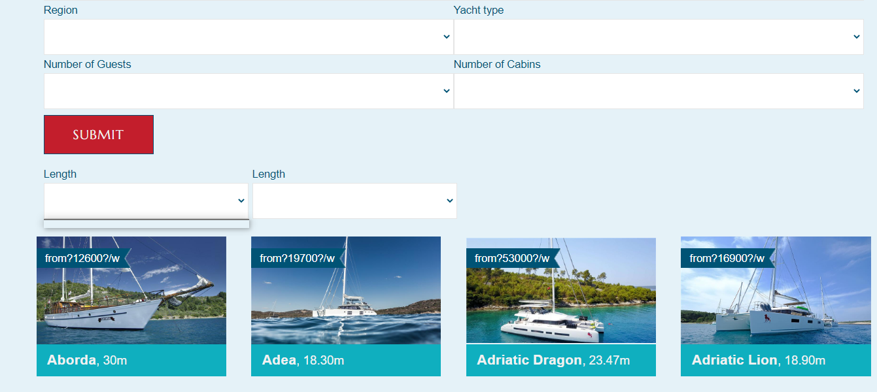This screenshot has width=877, height=392.
Task: Click the Yacht type field label
Action: [x=479, y=10]
